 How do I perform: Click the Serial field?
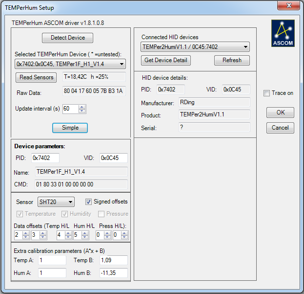click(214, 127)
